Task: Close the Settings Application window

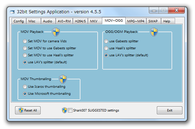Action: tap(176, 10)
